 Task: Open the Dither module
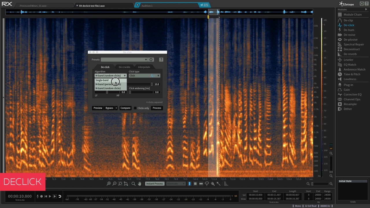click(x=348, y=109)
